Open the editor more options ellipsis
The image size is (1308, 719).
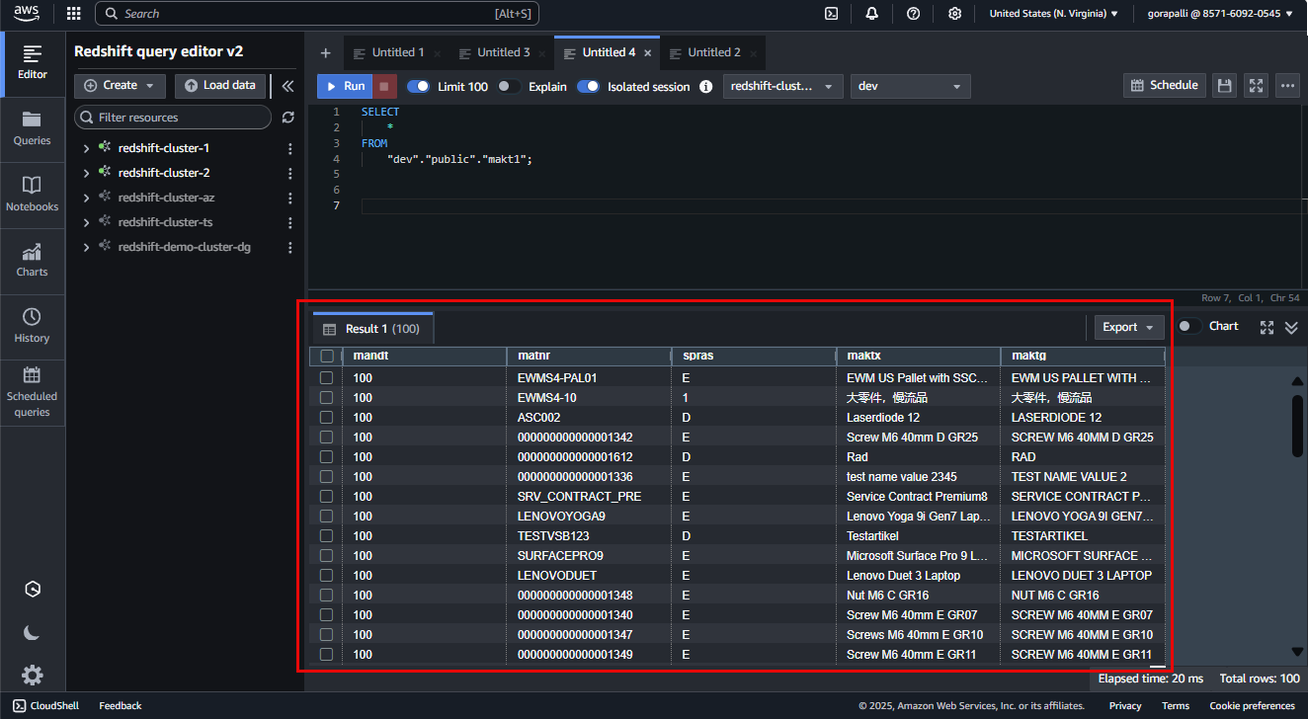click(1287, 86)
